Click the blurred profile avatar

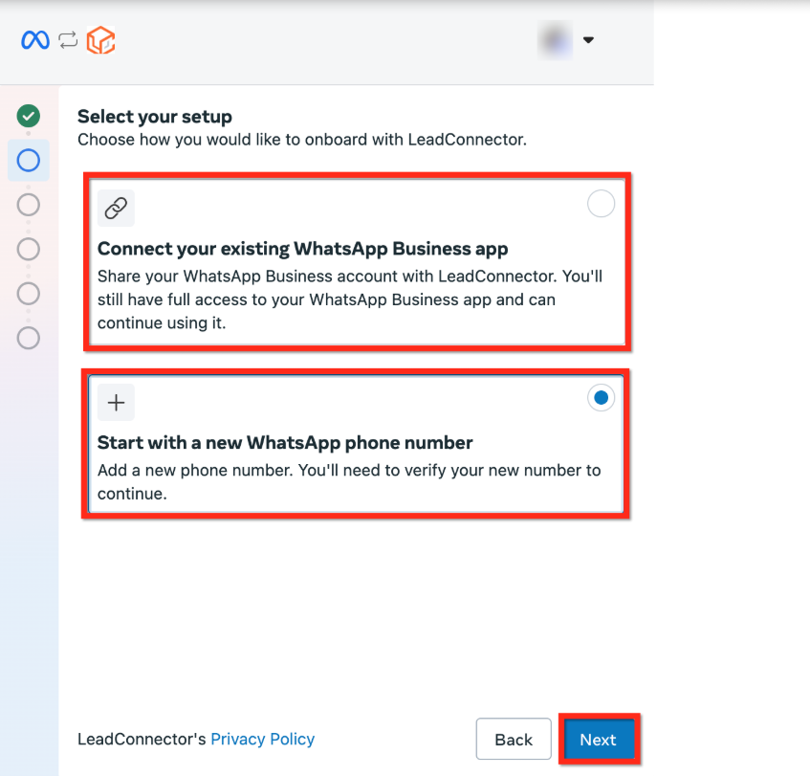556,40
